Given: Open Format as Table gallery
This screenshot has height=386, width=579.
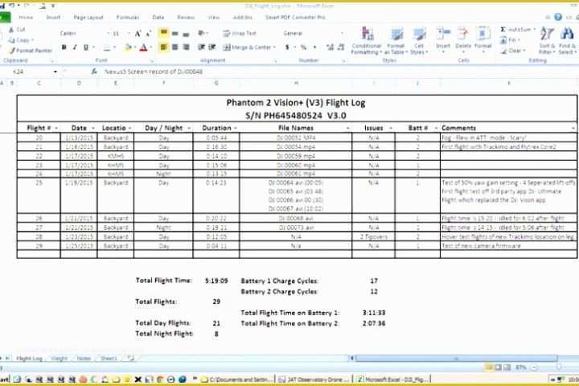Looking at the screenshot, I should (x=396, y=41).
